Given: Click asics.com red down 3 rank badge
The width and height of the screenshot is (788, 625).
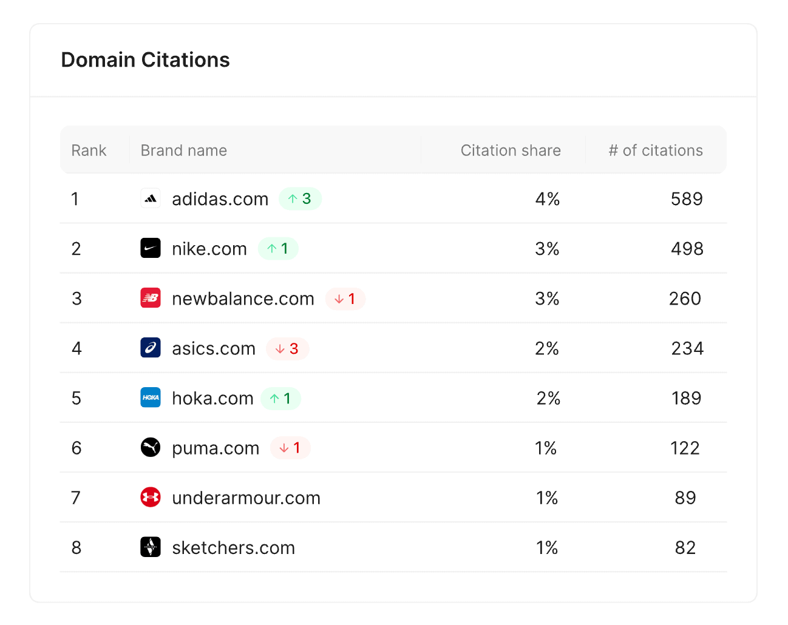Looking at the screenshot, I should [x=287, y=349].
